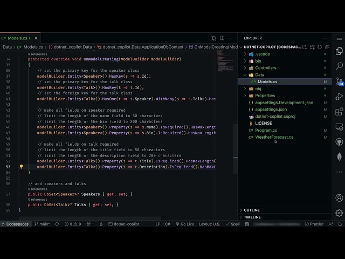Open application hamburger menu

(x=339, y=38)
